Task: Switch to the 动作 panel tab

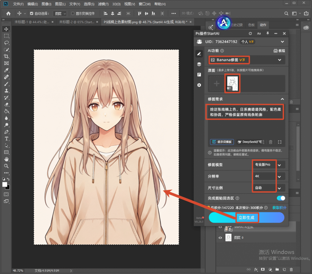Action: (263, 25)
